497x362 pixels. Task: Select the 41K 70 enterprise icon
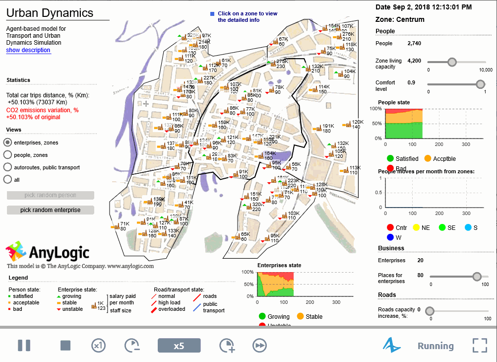tap(181, 205)
